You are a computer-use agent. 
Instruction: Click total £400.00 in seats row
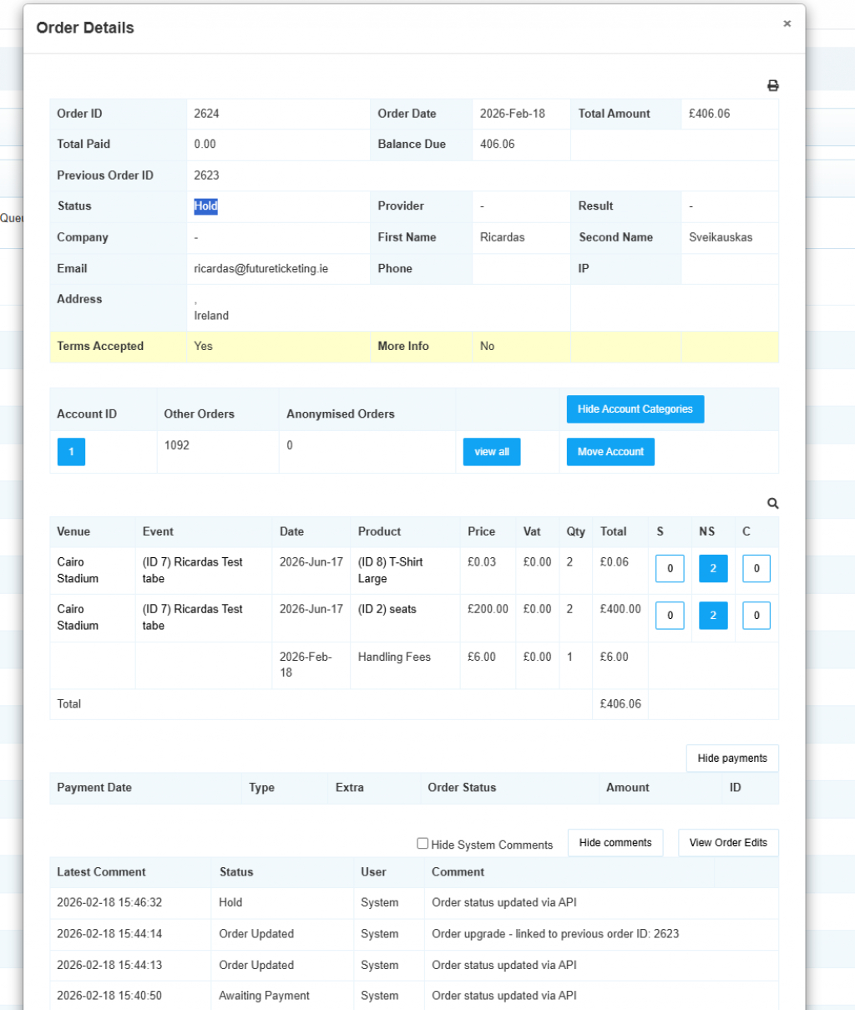click(x=620, y=609)
